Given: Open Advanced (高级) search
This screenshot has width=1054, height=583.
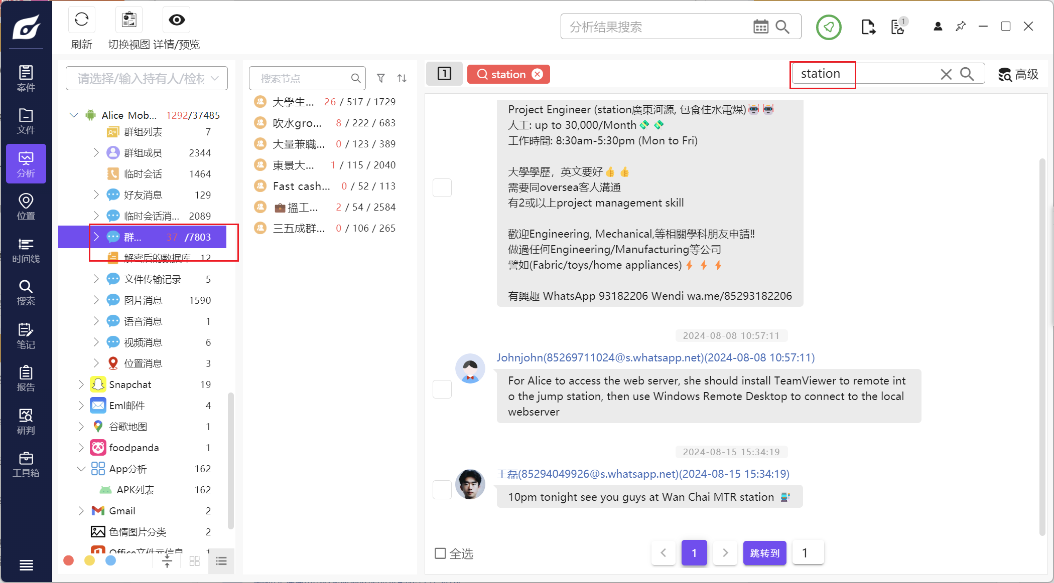Looking at the screenshot, I should pyautogui.click(x=1018, y=74).
